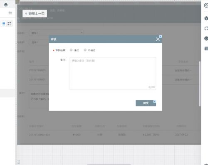208x165 pixels.
Task: Switch to grid view in left panel
Action: [9, 24]
